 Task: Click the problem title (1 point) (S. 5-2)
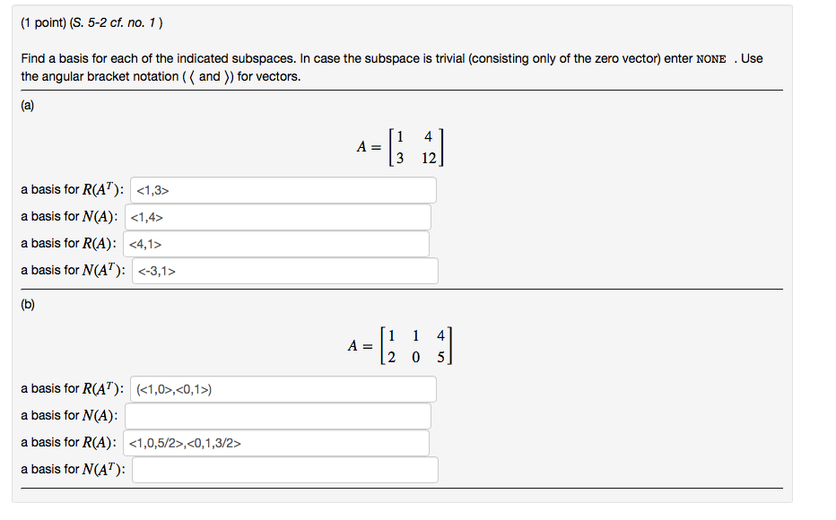click(72, 20)
